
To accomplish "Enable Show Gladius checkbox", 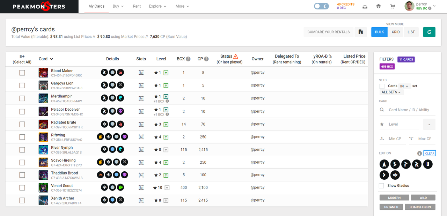I will (382, 186).
